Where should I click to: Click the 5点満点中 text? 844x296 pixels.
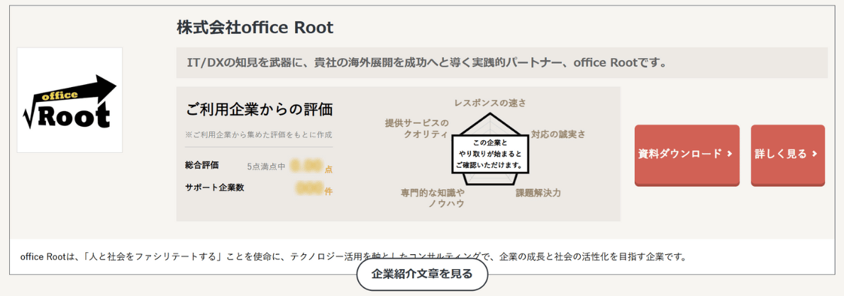(266, 166)
